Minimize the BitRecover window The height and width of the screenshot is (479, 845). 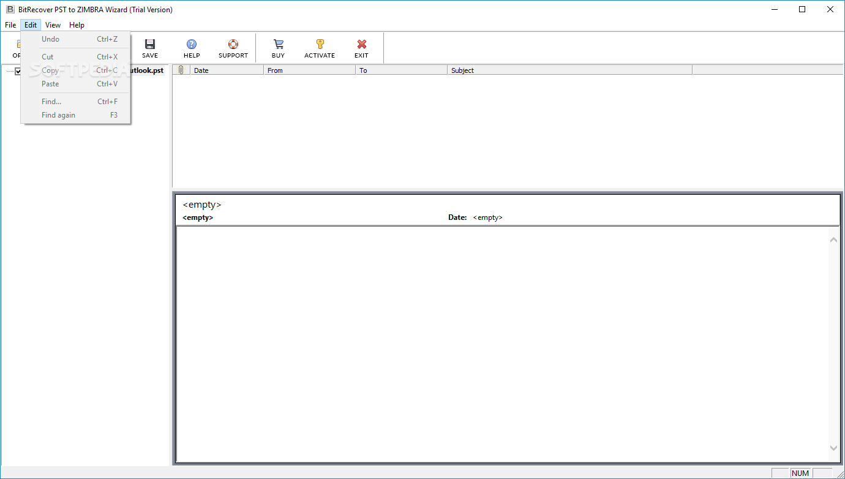pyautogui.click(x=774, y=9)
